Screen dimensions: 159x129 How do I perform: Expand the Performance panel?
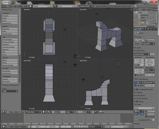[141, 95]
